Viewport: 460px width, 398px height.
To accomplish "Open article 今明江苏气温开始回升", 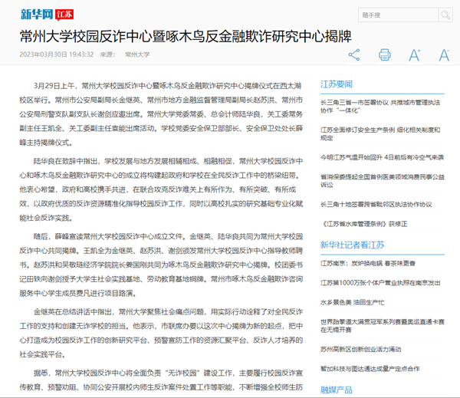I will (382, 156).
